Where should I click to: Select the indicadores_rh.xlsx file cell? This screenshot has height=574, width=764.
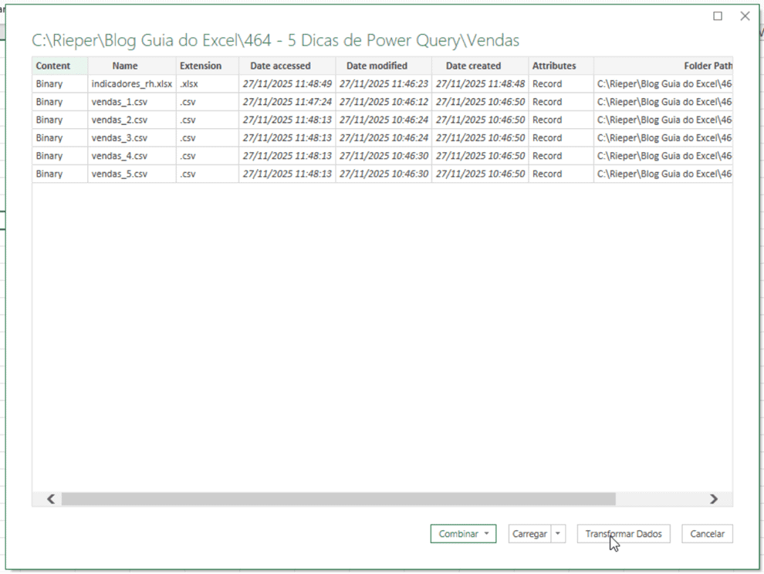coord(131,83)
